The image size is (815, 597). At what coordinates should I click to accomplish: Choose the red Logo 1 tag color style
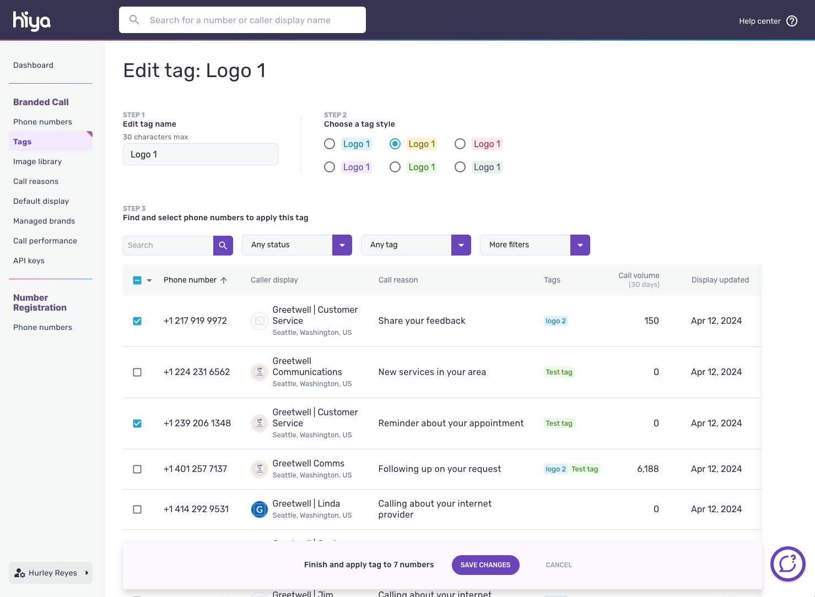pos(460,144)
